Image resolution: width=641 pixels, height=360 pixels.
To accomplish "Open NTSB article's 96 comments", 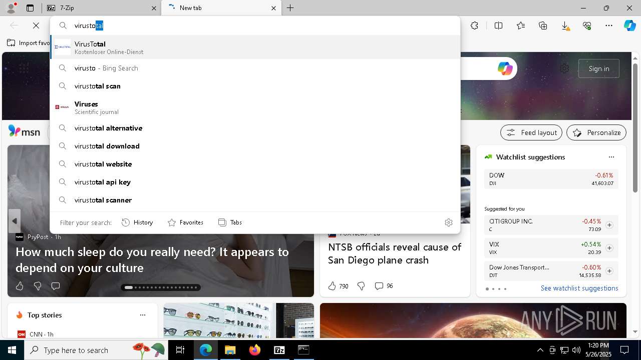I will click(x=384, y=286).
